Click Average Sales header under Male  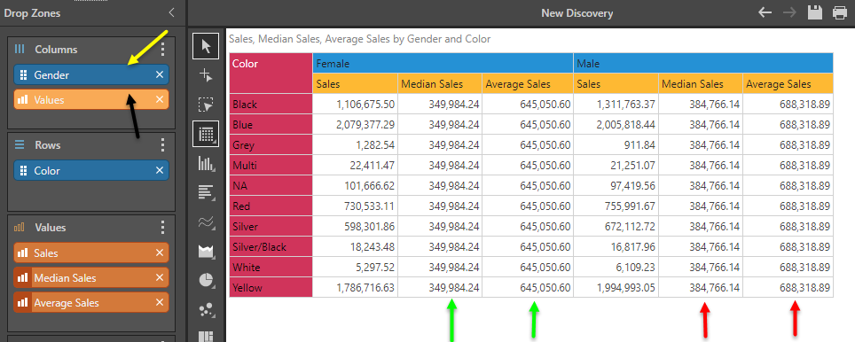click(788, 84)
